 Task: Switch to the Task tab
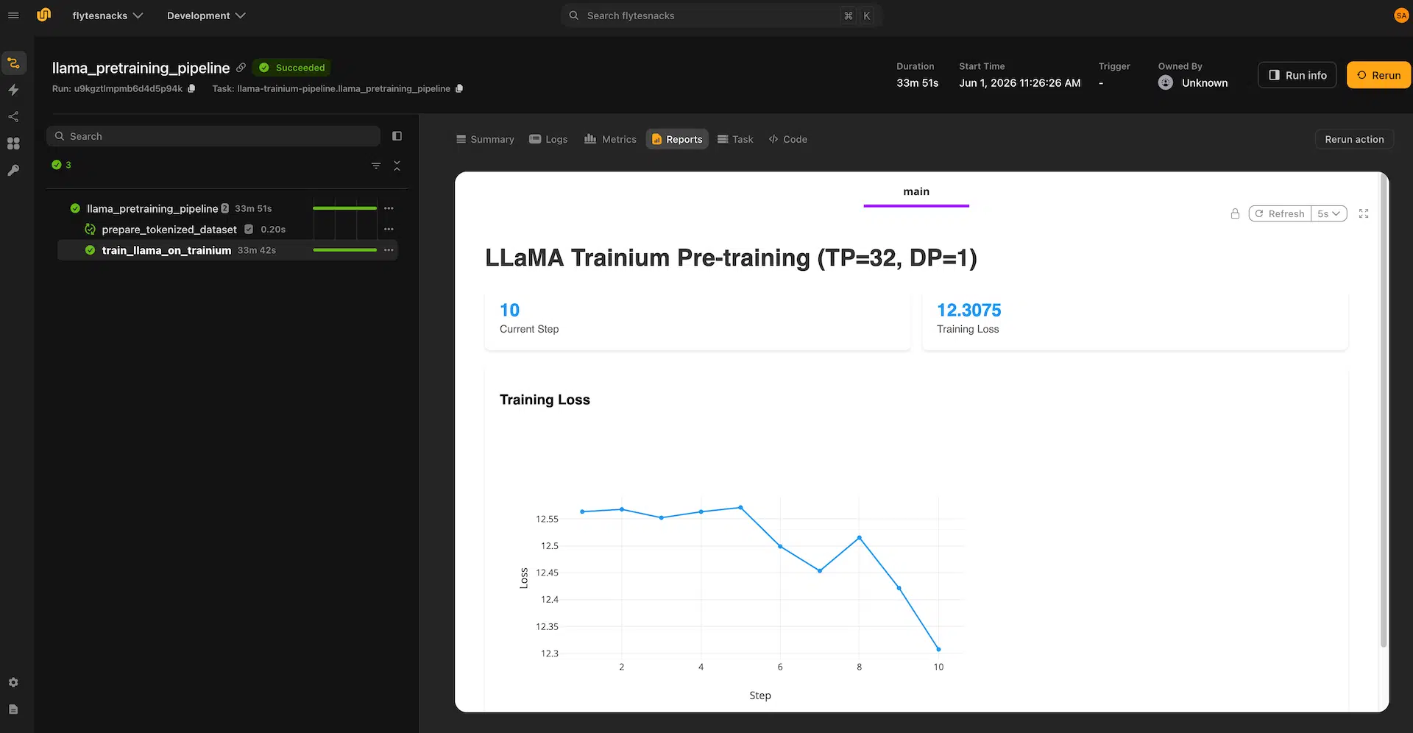click(x=735, y=139)
